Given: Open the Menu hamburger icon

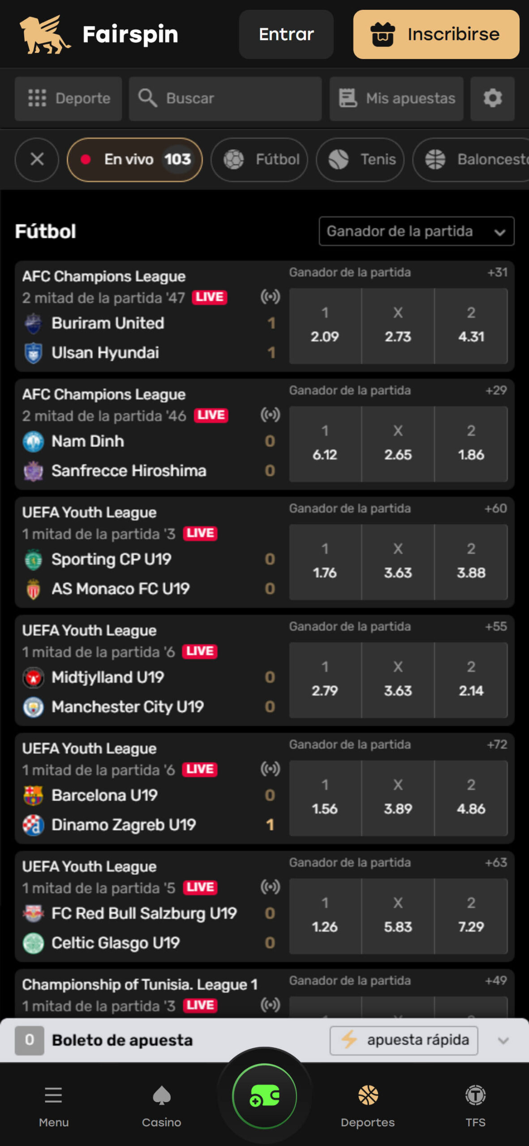Looking at the screenshot, I should [53, 1095].
